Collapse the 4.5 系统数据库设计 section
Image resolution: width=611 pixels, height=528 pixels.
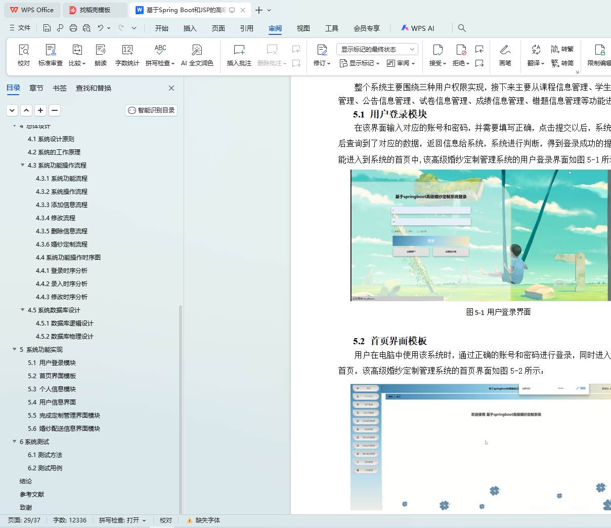point(22,310)
